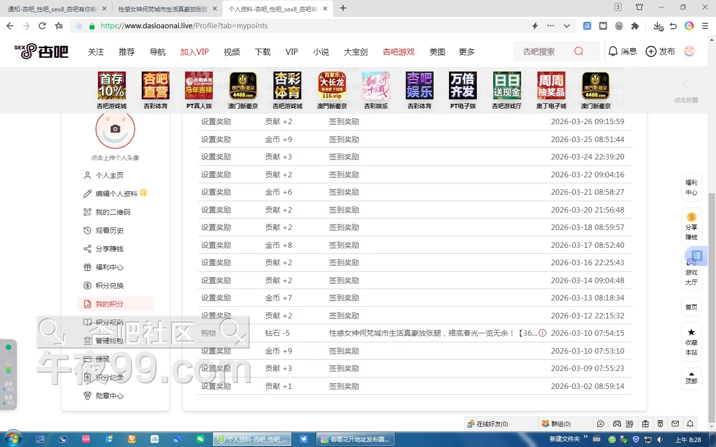Expand the address bar dropdown chevron

pyautogui.click(x=566, y=26)
